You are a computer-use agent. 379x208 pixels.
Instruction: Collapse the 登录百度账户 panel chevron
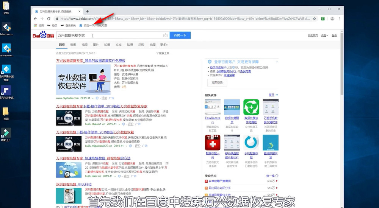click(277, 62)
